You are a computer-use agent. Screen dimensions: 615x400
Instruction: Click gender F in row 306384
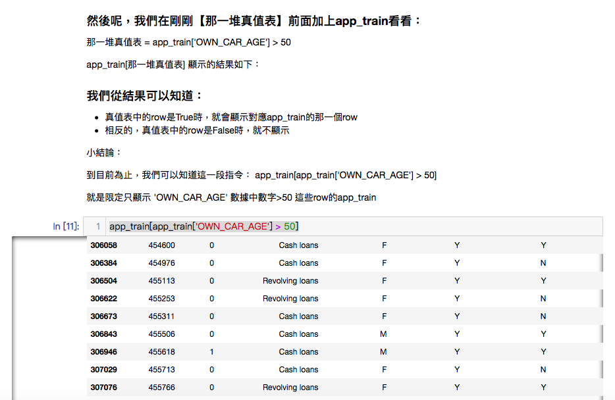point(384,263)
